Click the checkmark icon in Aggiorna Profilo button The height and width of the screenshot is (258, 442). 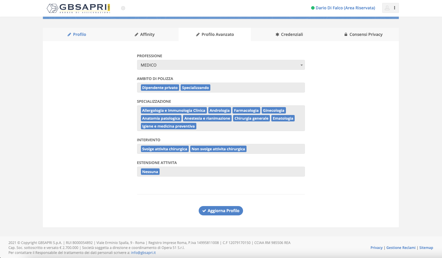204,210
